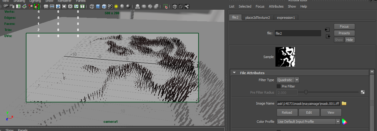This screenshot has width=377, height=131.
Task: Toggle the Grid display icon
Action: click(x=46, y=6)
